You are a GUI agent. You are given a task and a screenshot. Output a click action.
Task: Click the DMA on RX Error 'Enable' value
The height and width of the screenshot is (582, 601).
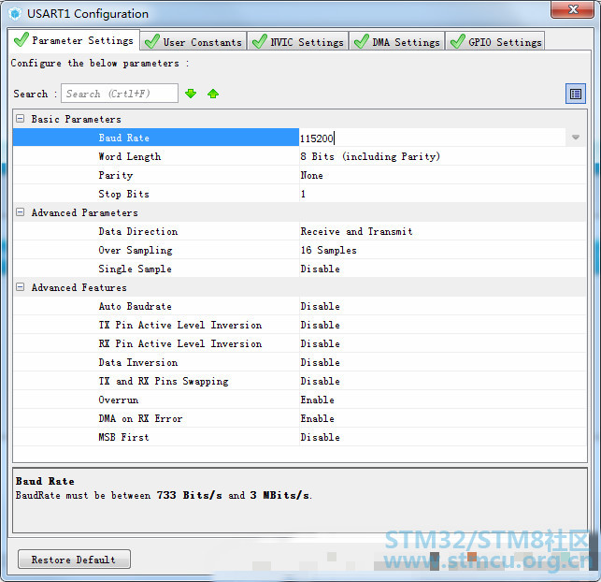tap(318, 418)
